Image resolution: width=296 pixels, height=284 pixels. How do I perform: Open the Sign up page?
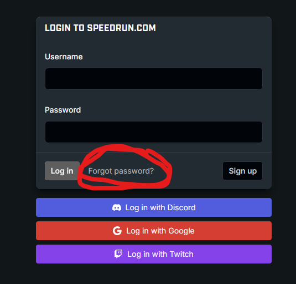click(x=242, y=171)
